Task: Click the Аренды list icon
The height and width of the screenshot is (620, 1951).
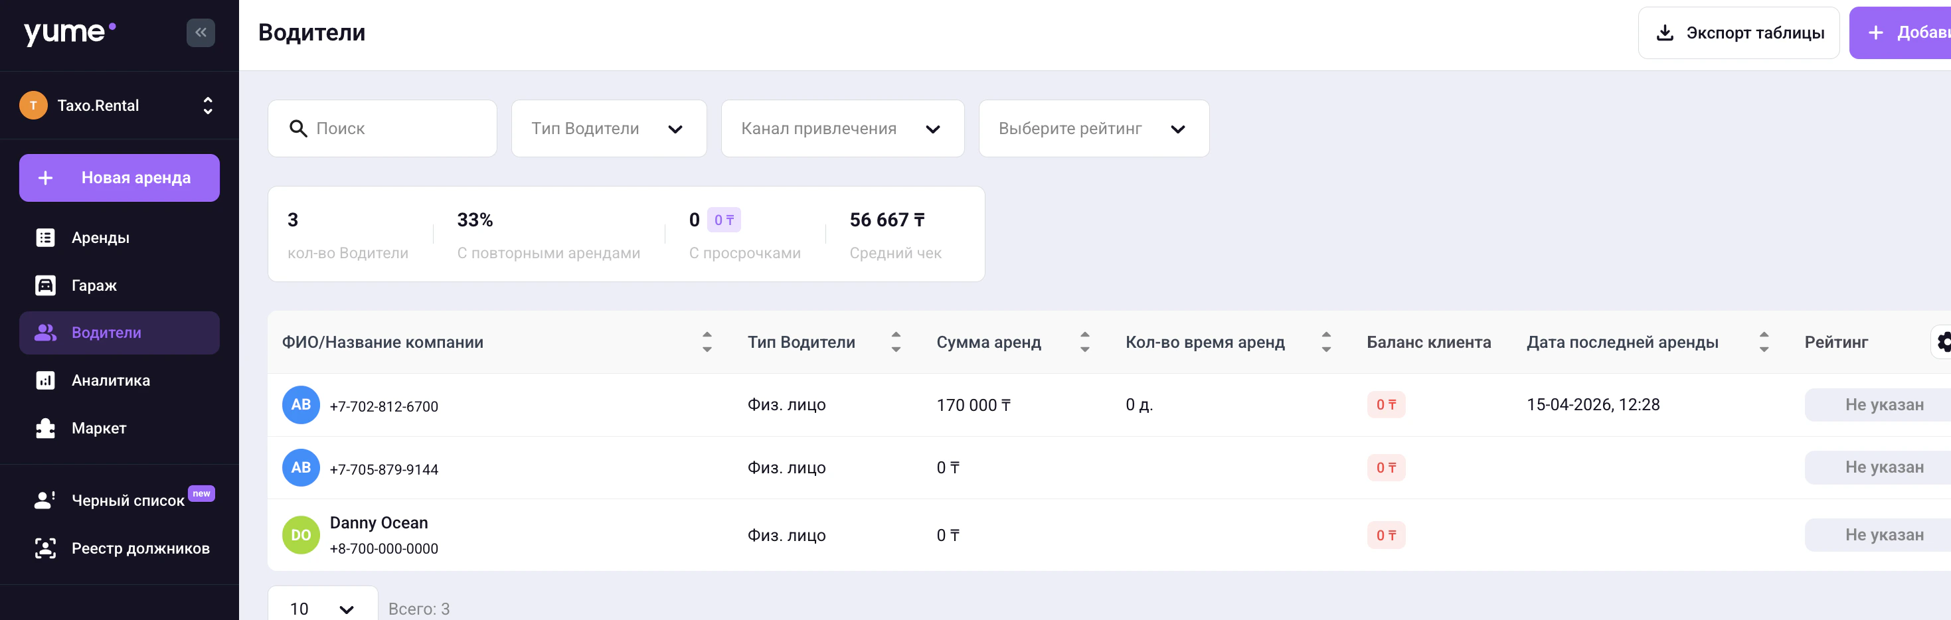Action: [45, 238]
